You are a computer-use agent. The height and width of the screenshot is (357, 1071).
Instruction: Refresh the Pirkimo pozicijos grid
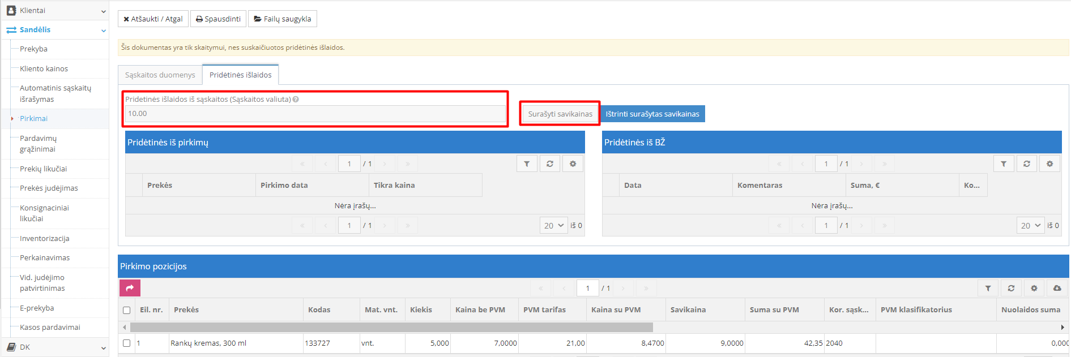click(1011, 288)
